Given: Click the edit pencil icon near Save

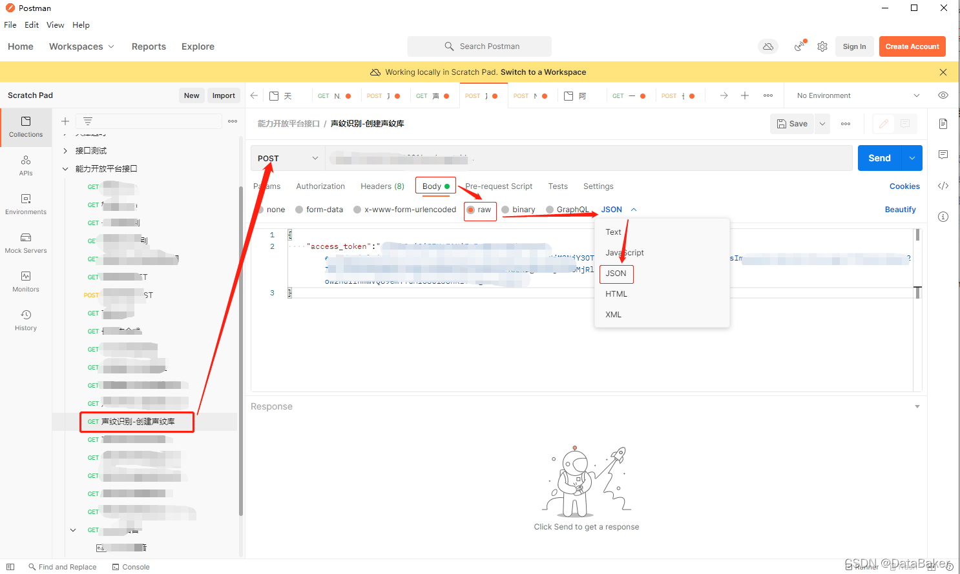Looking at the screenshot, I should point(884,124).
